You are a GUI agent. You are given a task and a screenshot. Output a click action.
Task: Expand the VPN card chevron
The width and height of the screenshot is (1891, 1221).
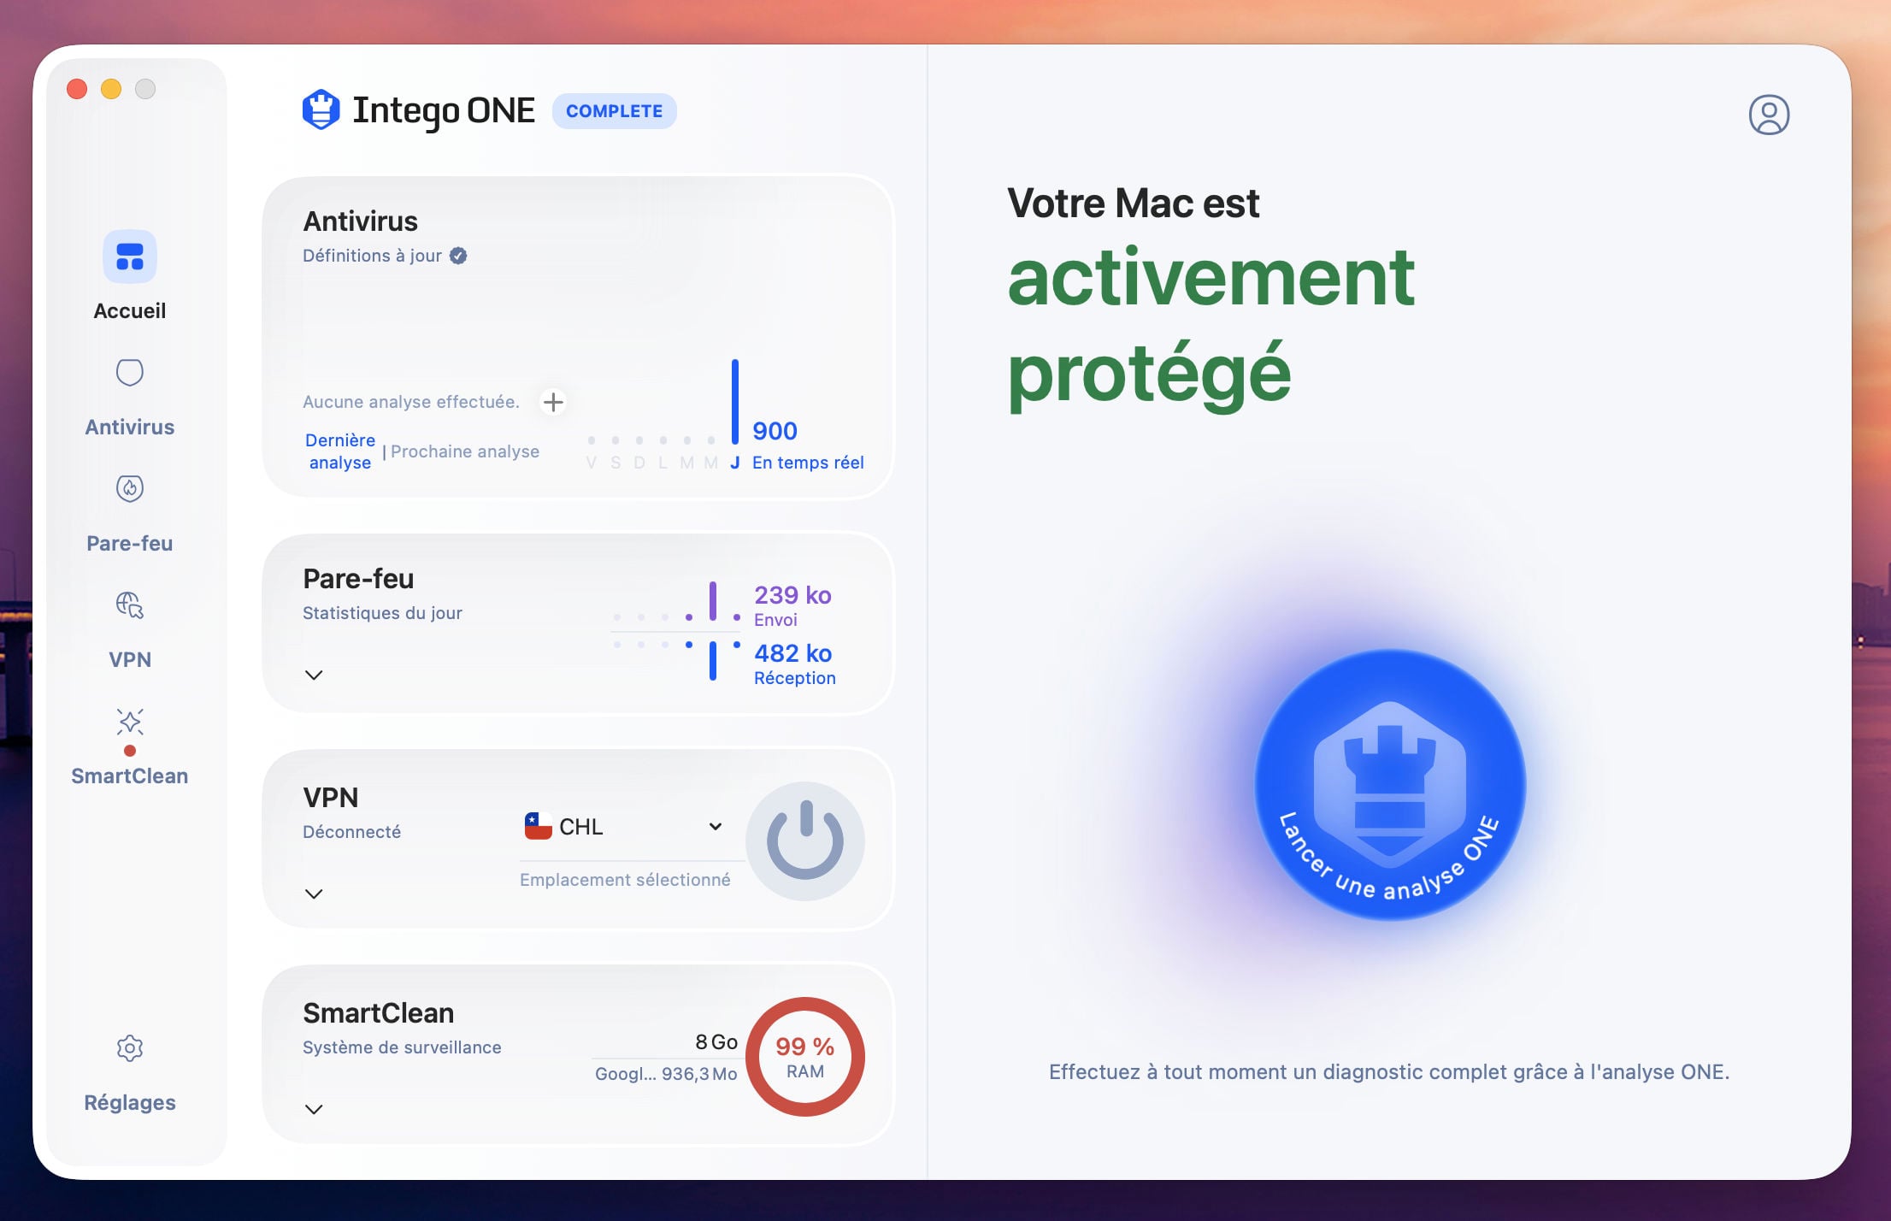[x=314, y=894]
